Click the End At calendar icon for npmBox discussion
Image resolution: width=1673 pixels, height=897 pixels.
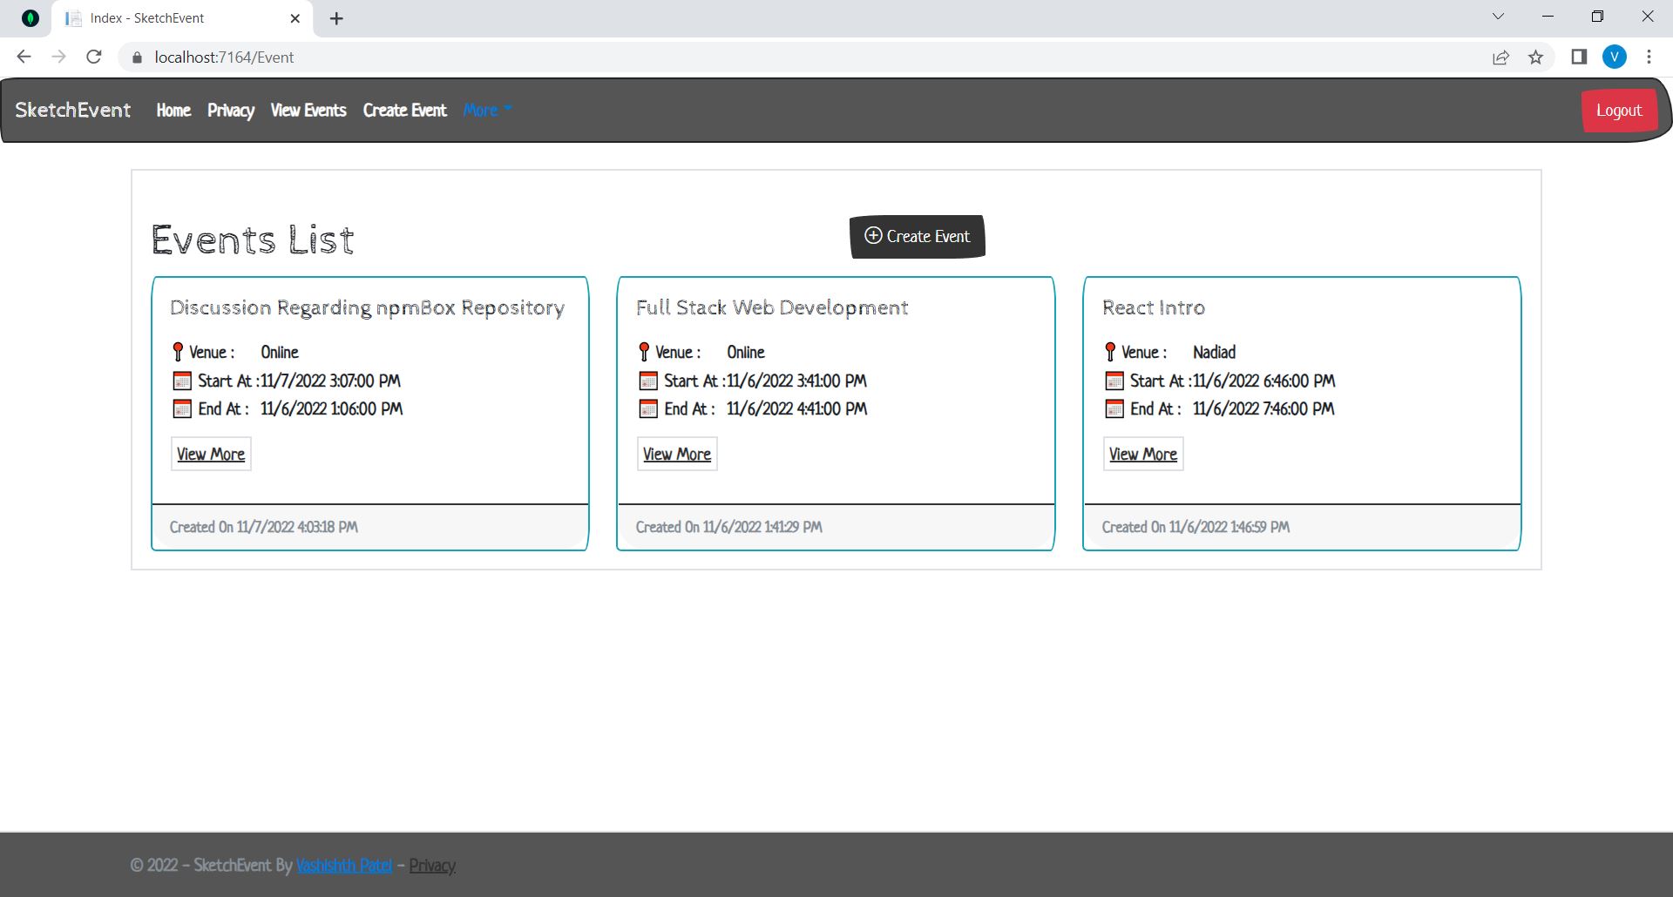coord(182,409)
